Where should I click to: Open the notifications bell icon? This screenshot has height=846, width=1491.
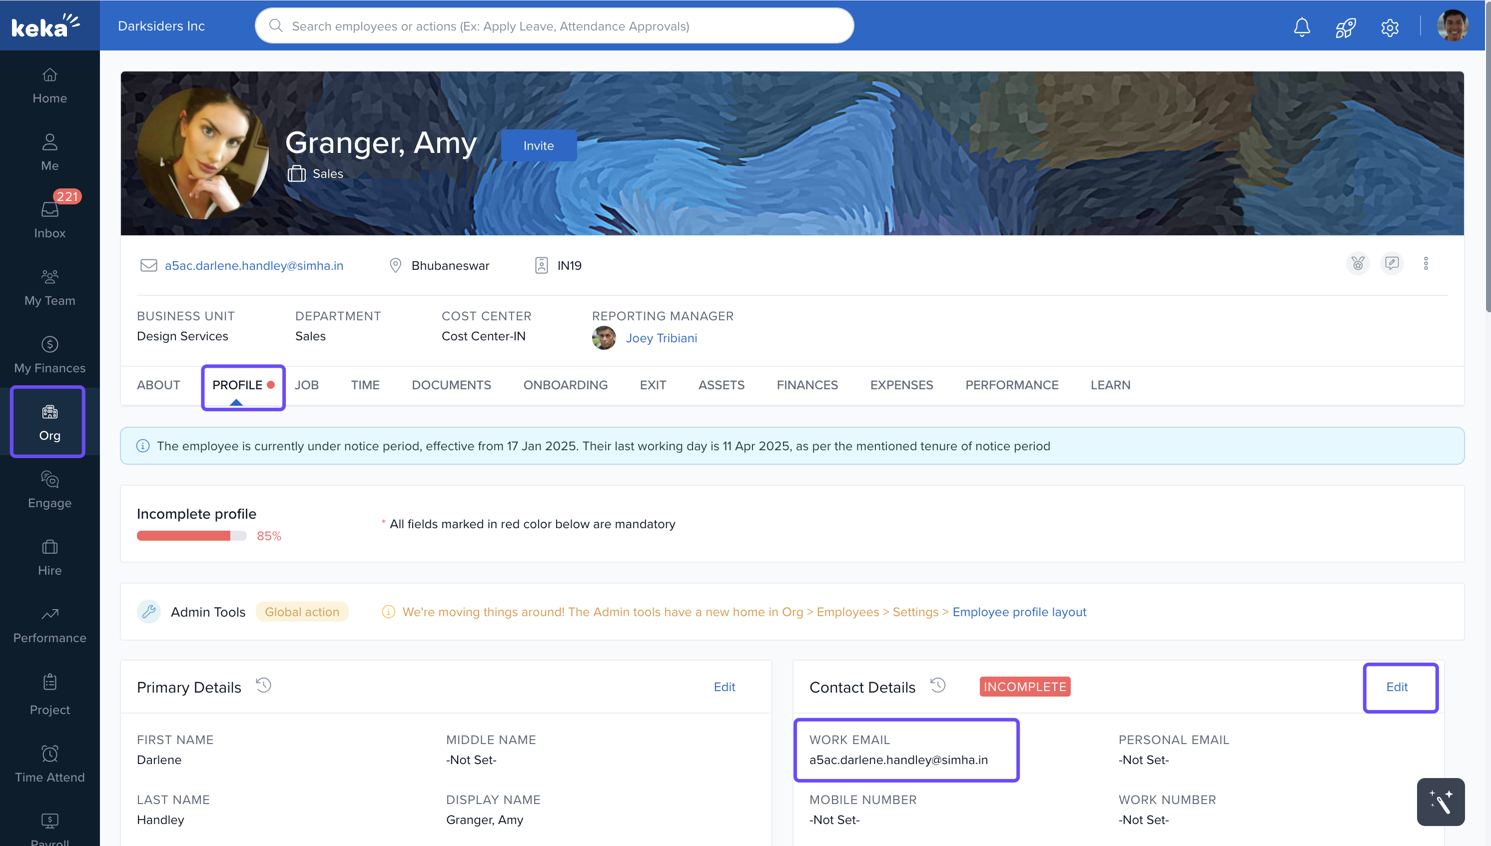(x=1302, y=26)
